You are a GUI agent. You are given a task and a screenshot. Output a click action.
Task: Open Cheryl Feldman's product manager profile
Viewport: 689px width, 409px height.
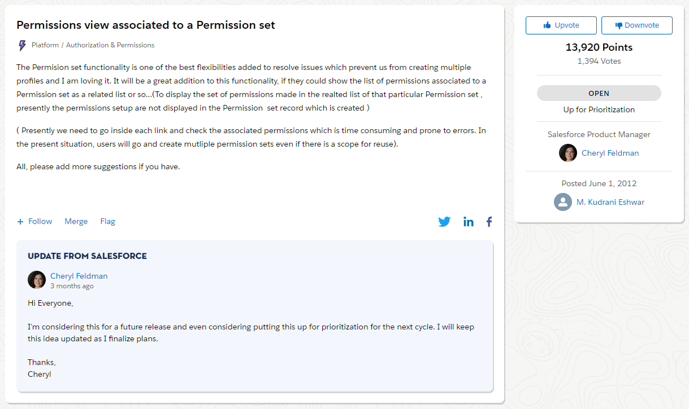point(610,153)
